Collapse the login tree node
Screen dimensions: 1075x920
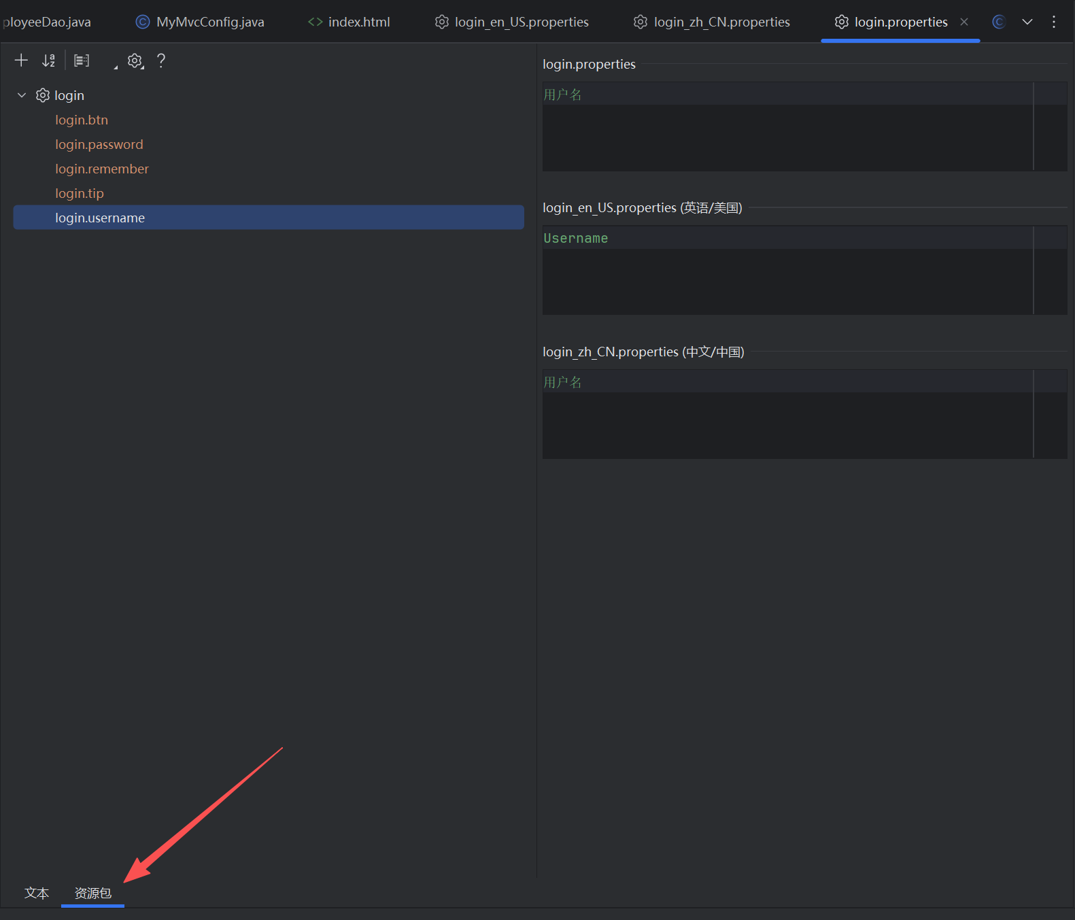click(x=22, y=95)
